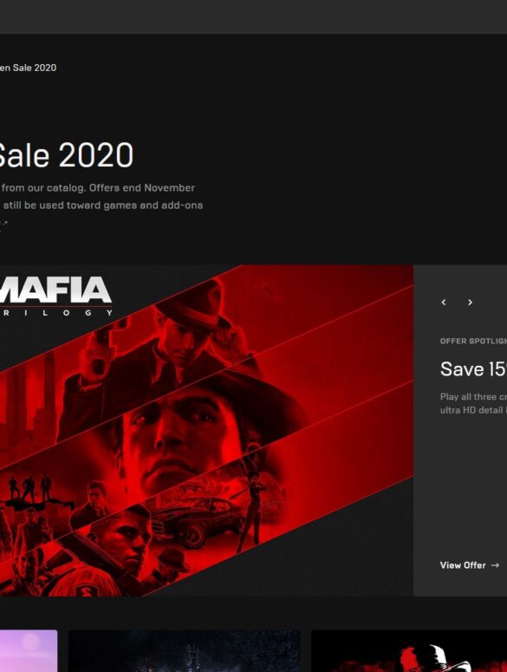
Task: Click the Save 15% offer heading
Action: pos(473,369)
